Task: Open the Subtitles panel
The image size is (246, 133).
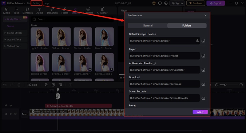Action: tap(88, 11)
